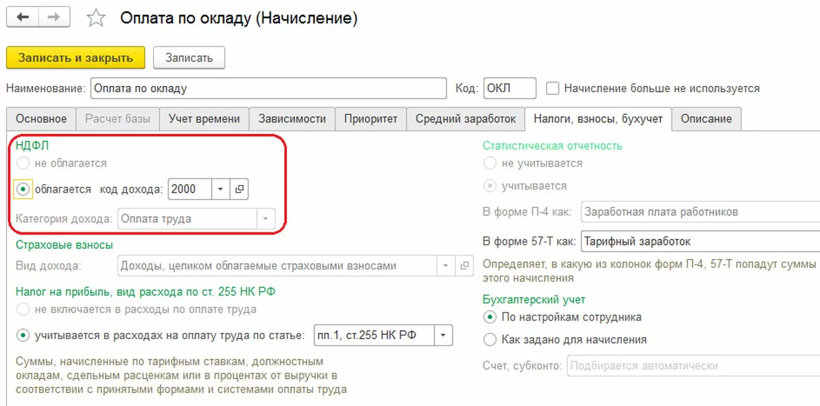This screenshot has height=406, width=820.
Task: Go forward with the right arrow button
Action: tap(55, 18)
